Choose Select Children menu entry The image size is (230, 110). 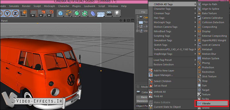[x=172, y=81]
